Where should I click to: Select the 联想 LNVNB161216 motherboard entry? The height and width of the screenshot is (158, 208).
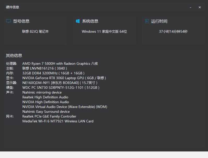[x=45, y=68]
